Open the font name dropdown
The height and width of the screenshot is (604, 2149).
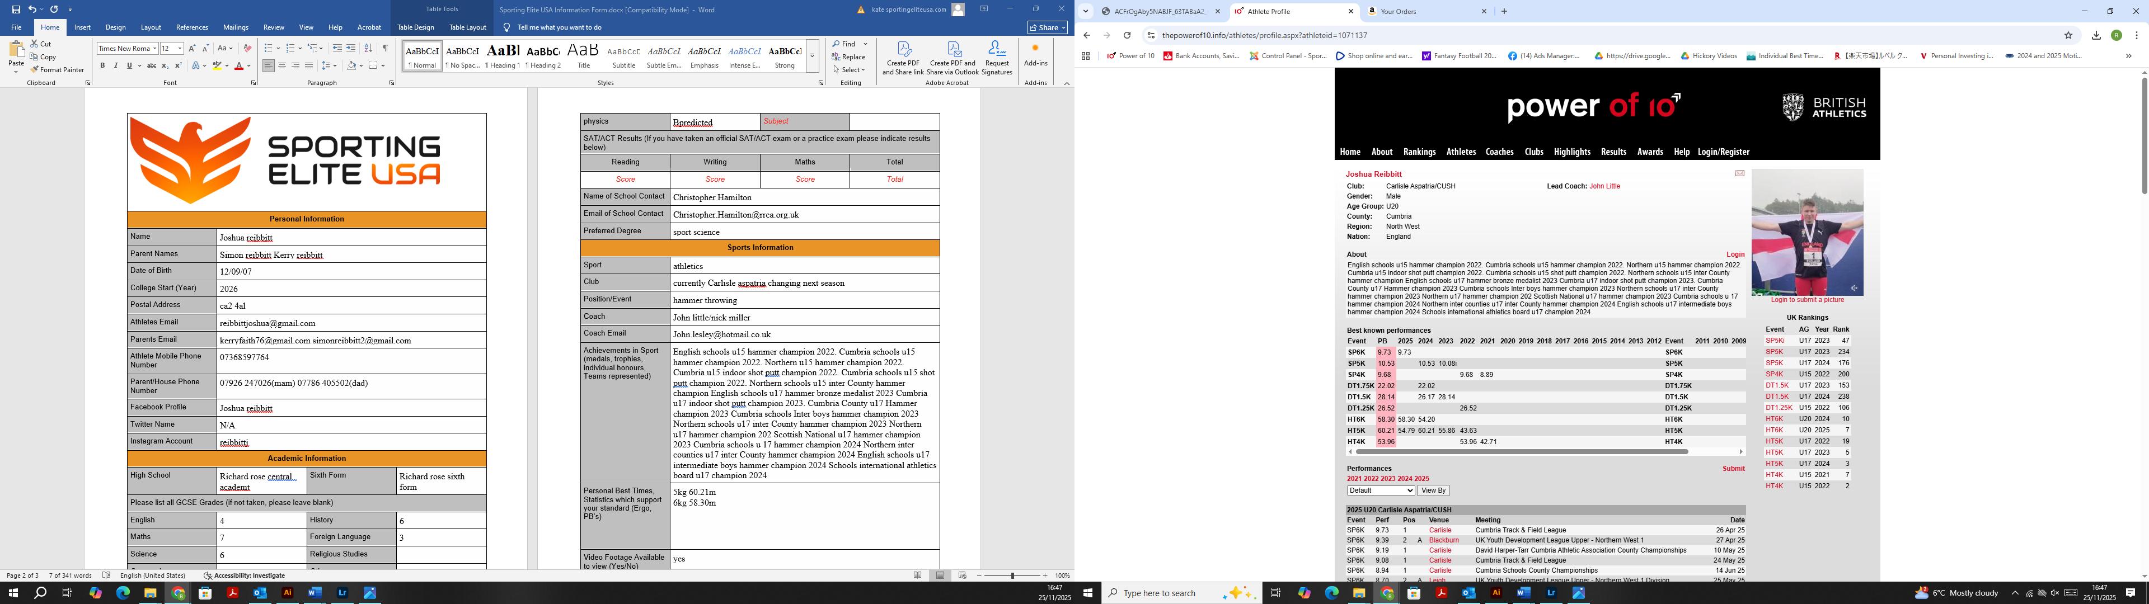point(154,49)
